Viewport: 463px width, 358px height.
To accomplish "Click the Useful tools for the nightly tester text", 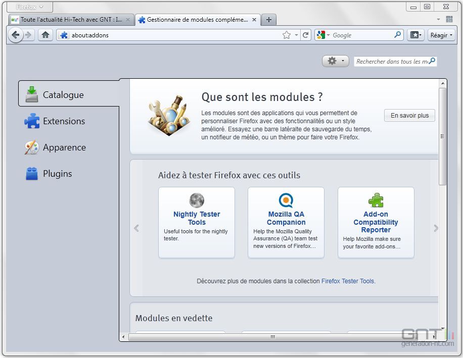I will (x=196, y=235).
